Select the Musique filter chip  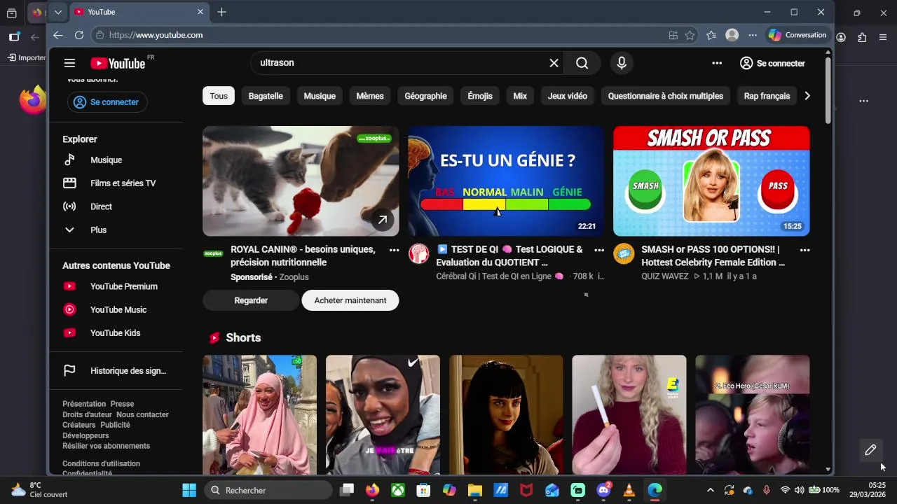[x=320, y=96]
